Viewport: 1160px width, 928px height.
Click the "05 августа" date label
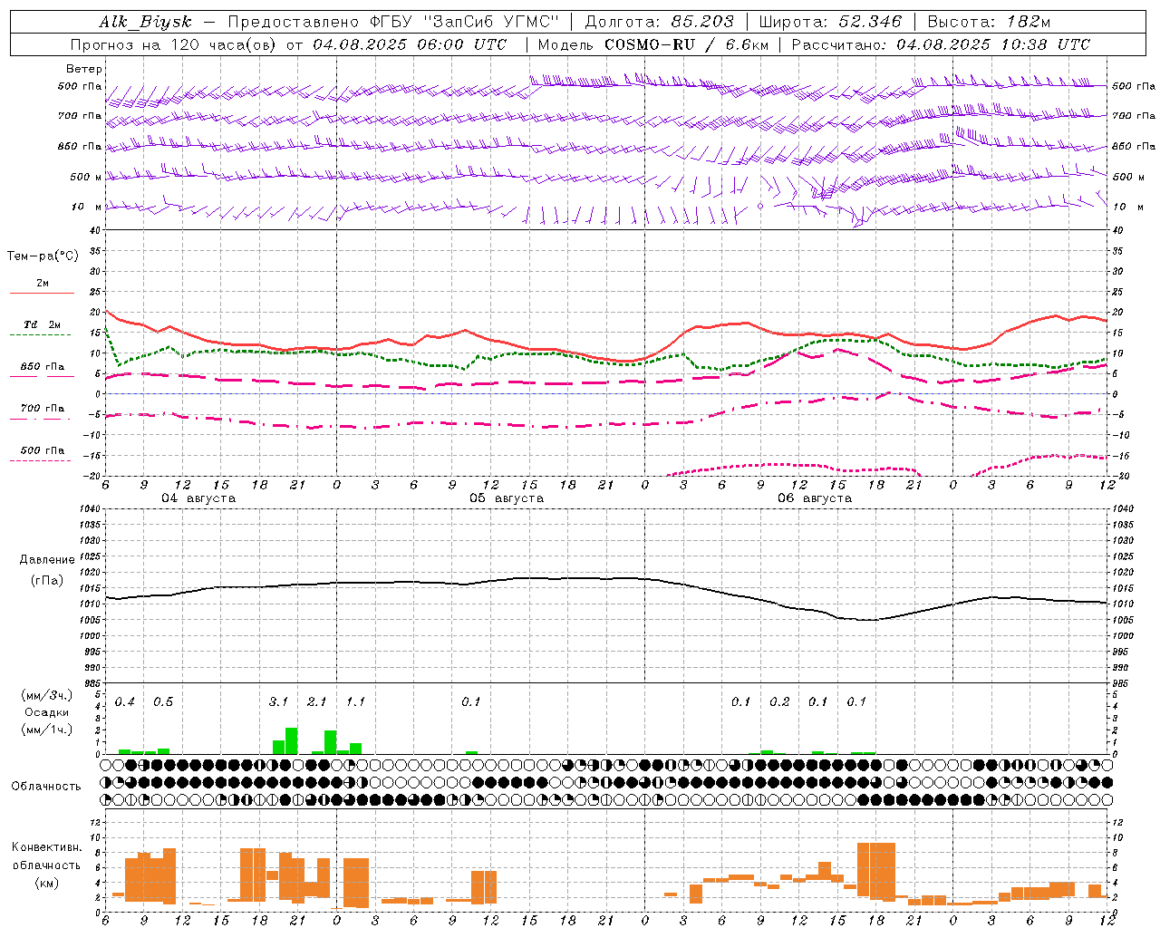click(507, 498)
